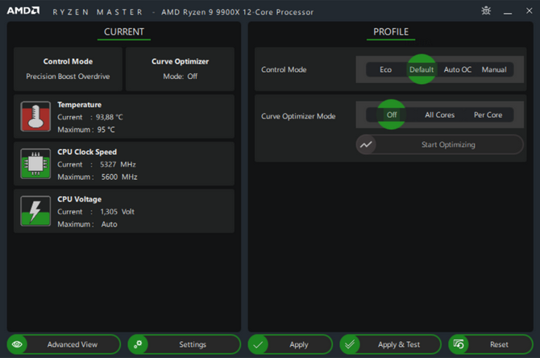
Task: Click the current clock speed 5327 MHz
Action: coord(118,164)
